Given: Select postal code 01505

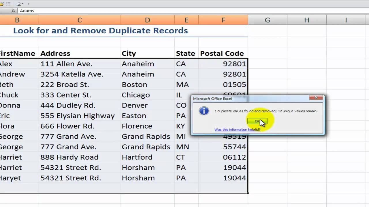Looking at the screenshot, I should 223,85.
